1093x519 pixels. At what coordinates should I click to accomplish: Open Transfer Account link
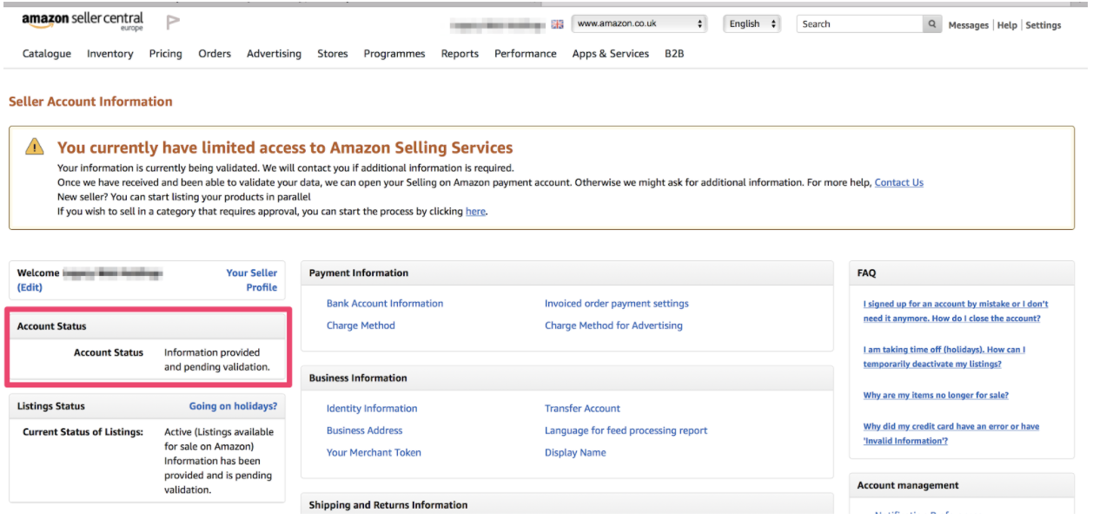582,409
